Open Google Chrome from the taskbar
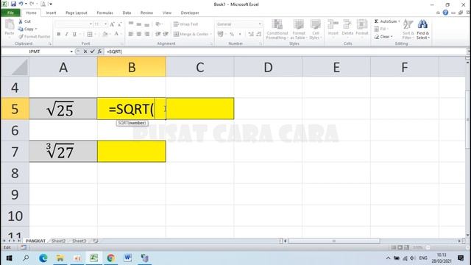The height and width of the screenshot is (265, 471). 110,258
